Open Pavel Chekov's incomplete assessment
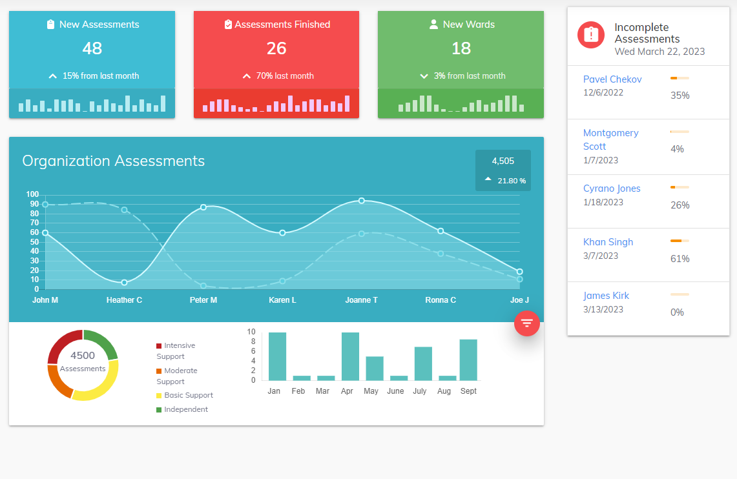 click(x=612, y=79)
